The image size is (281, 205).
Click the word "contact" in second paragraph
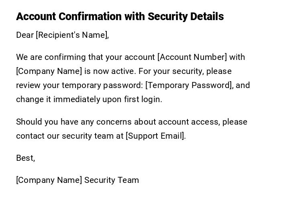click(30, 136)
